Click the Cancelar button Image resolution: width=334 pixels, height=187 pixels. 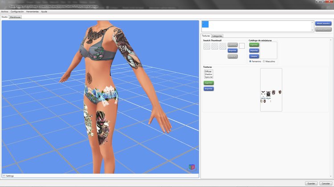[x=326, y=183]
